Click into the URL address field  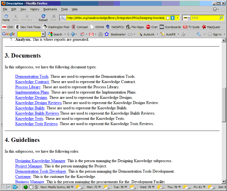click(x=115, y=18)
